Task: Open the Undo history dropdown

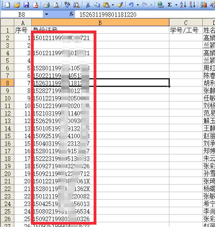Action: tap(138, 5)
